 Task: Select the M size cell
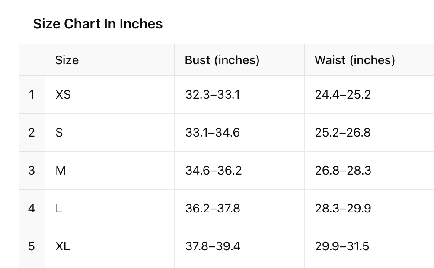[110, 170]
